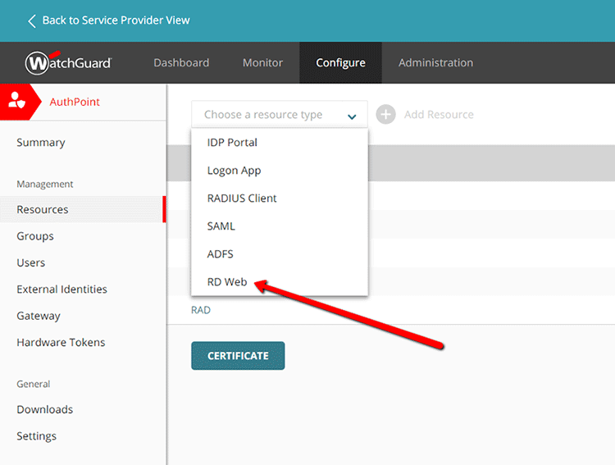This screenshot has width=615, height=465.
Task: Choose Logon App resource type
Action: (234, 171)
